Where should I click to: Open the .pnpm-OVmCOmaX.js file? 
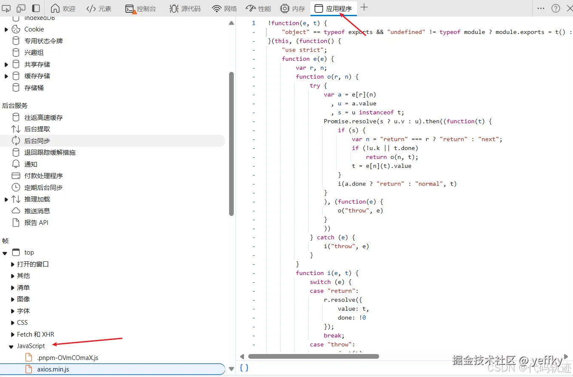point(68,358)
